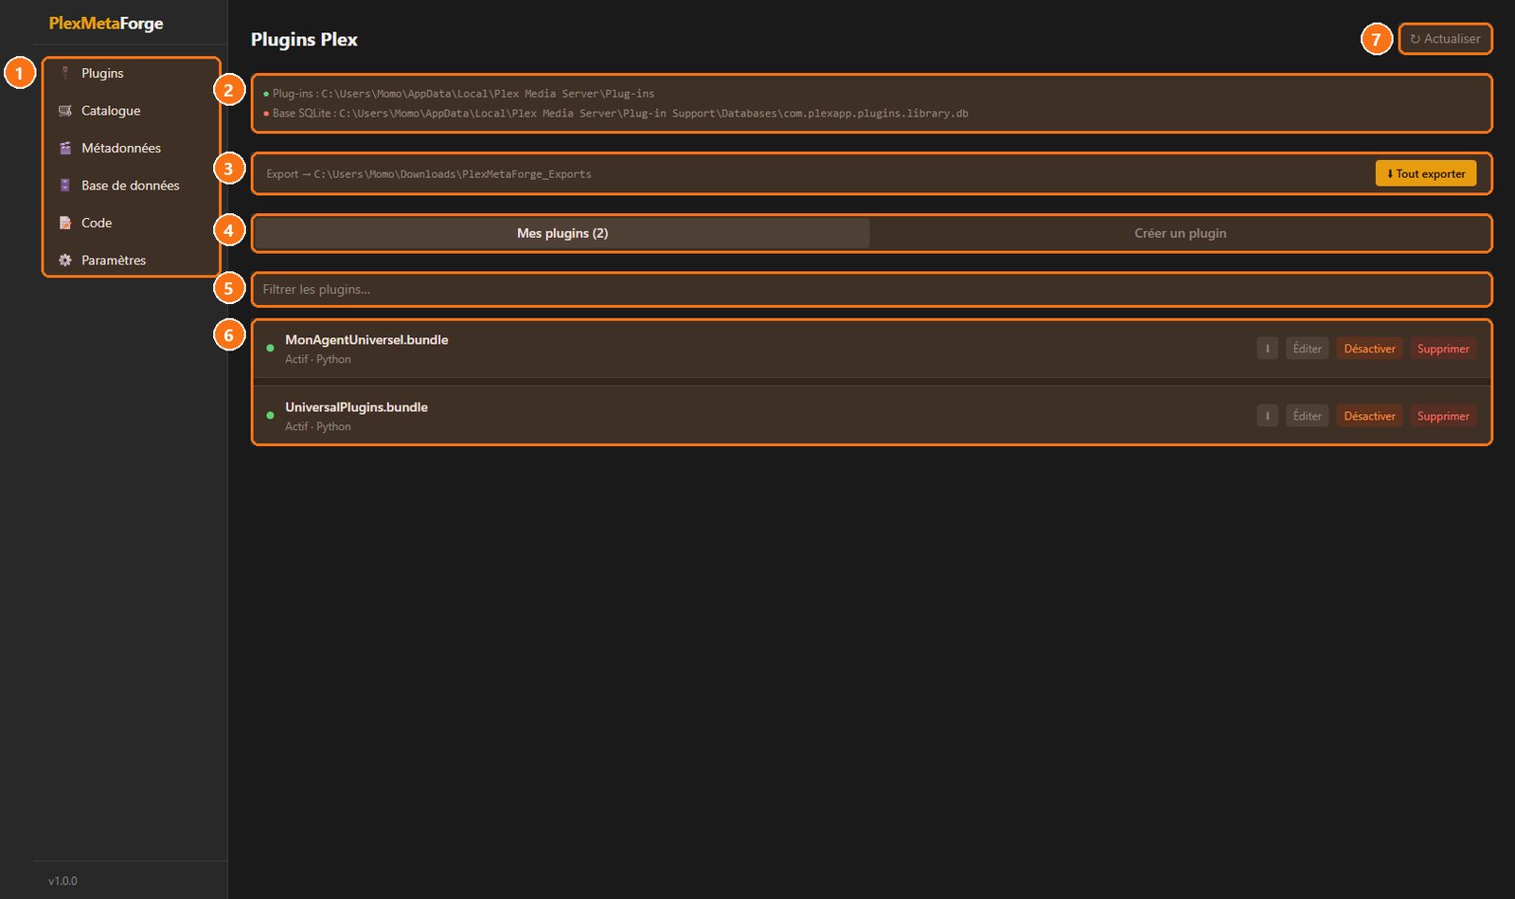1515x899 pixels.
Task: Open the Base de données label in sidebar
Action: click(131, 186)
